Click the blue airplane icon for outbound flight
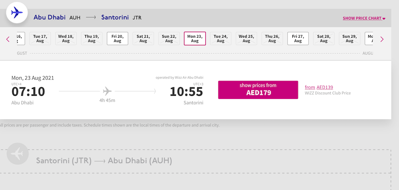The height and width of the screenshot is (190, 399). 17,12
